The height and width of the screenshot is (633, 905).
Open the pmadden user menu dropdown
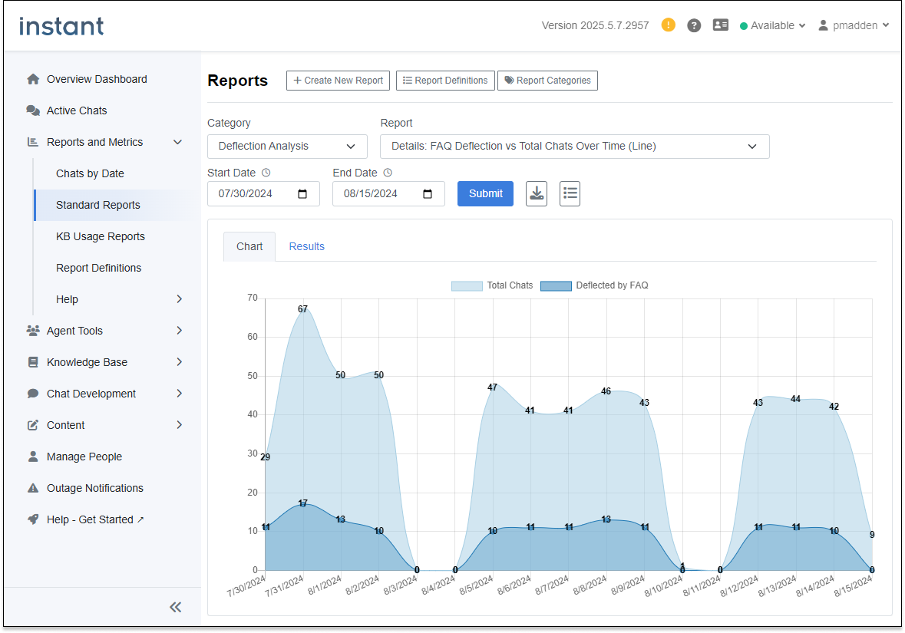pos(854,25)
